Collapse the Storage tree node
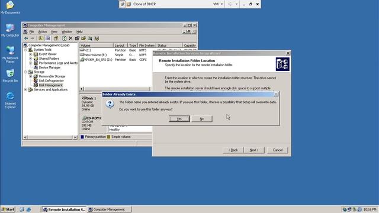The image size is (379, 213). click(25, 72)
